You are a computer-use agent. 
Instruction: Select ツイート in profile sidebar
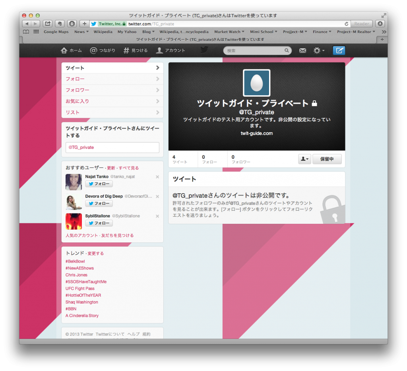112,68
